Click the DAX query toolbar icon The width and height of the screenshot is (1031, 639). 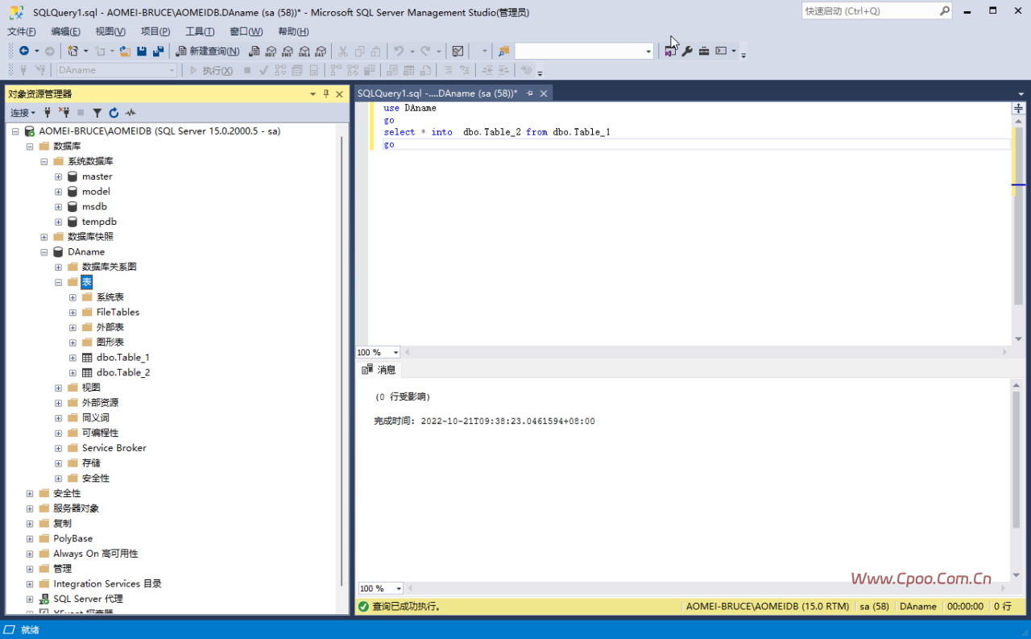(320, 51)
